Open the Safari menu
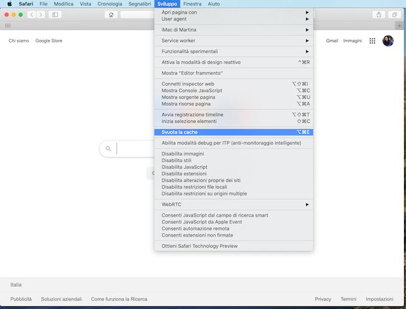The width and height of the screenshot is (406, 309). coord(26,4)
